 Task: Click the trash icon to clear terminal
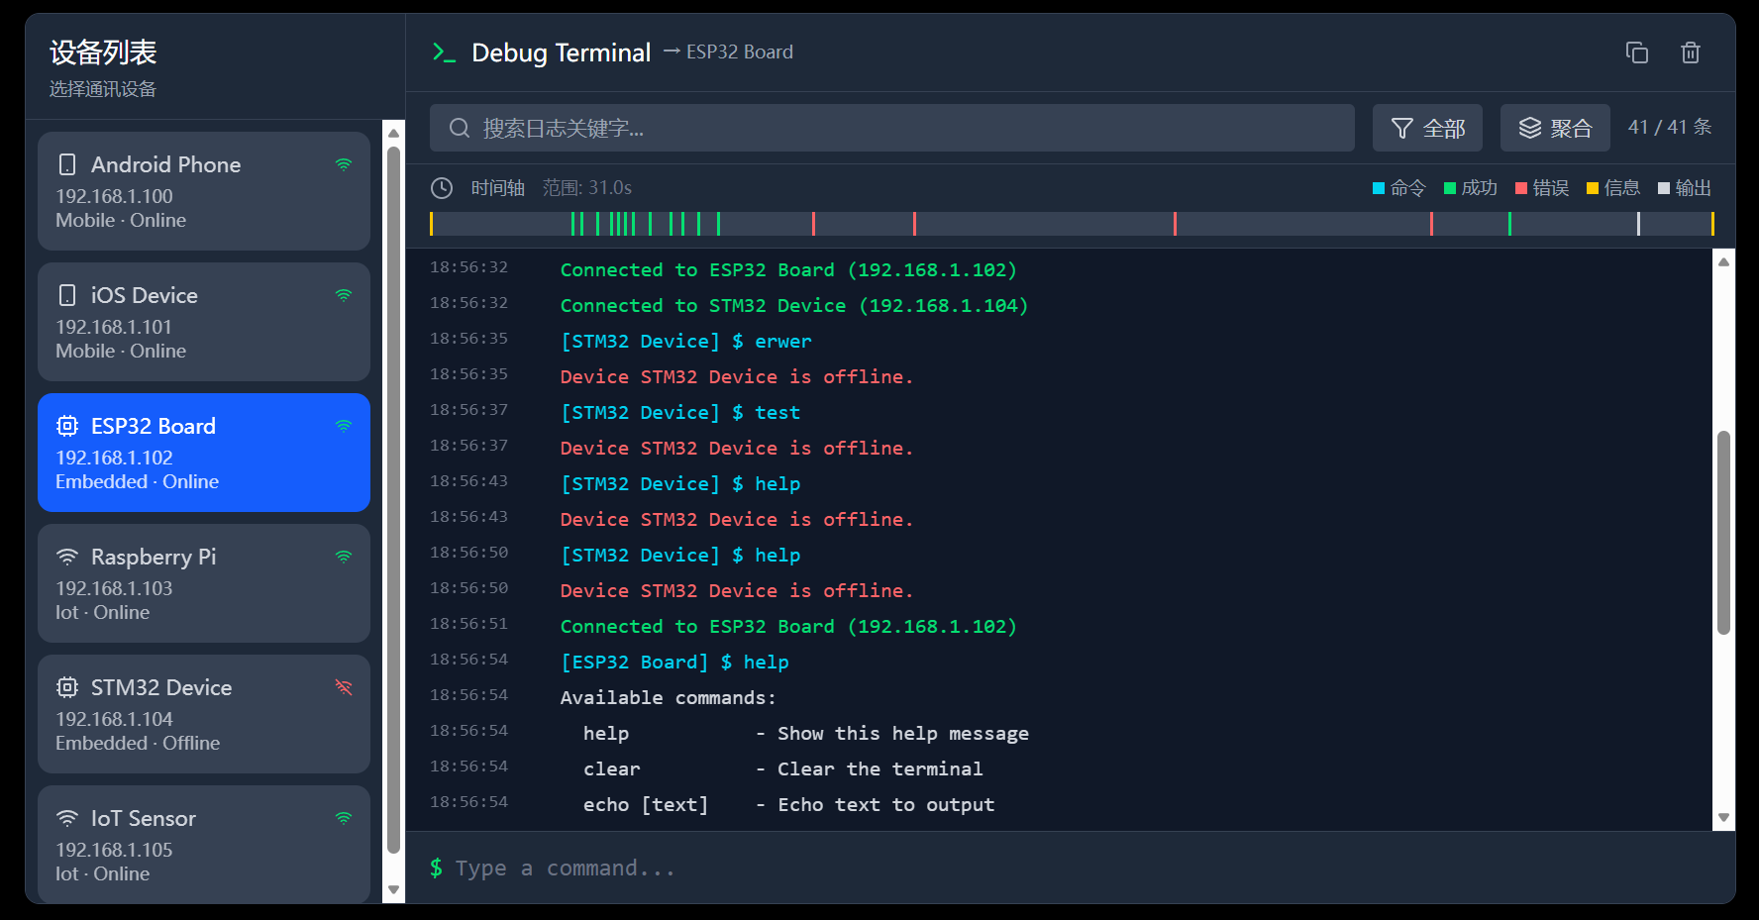(1690, 52)
